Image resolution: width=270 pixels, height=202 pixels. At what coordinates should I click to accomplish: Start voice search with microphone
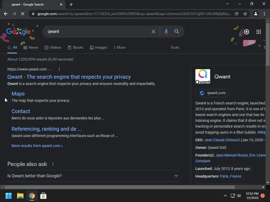[166, 32]
